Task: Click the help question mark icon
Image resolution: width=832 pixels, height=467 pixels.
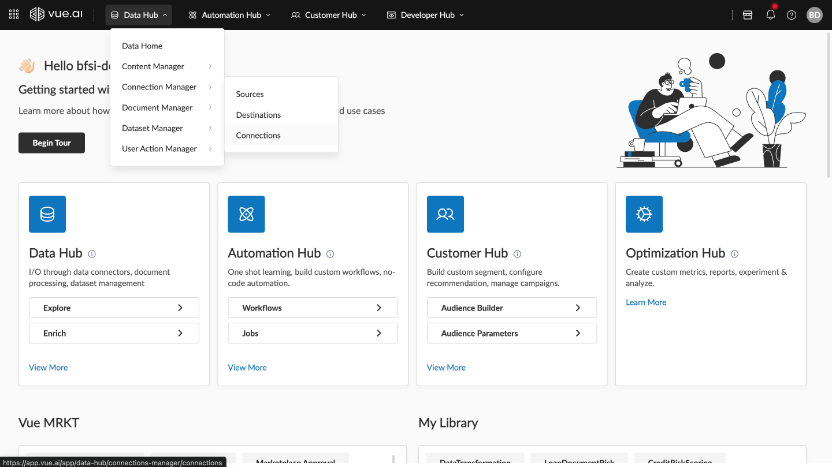Action: (792, 15)
